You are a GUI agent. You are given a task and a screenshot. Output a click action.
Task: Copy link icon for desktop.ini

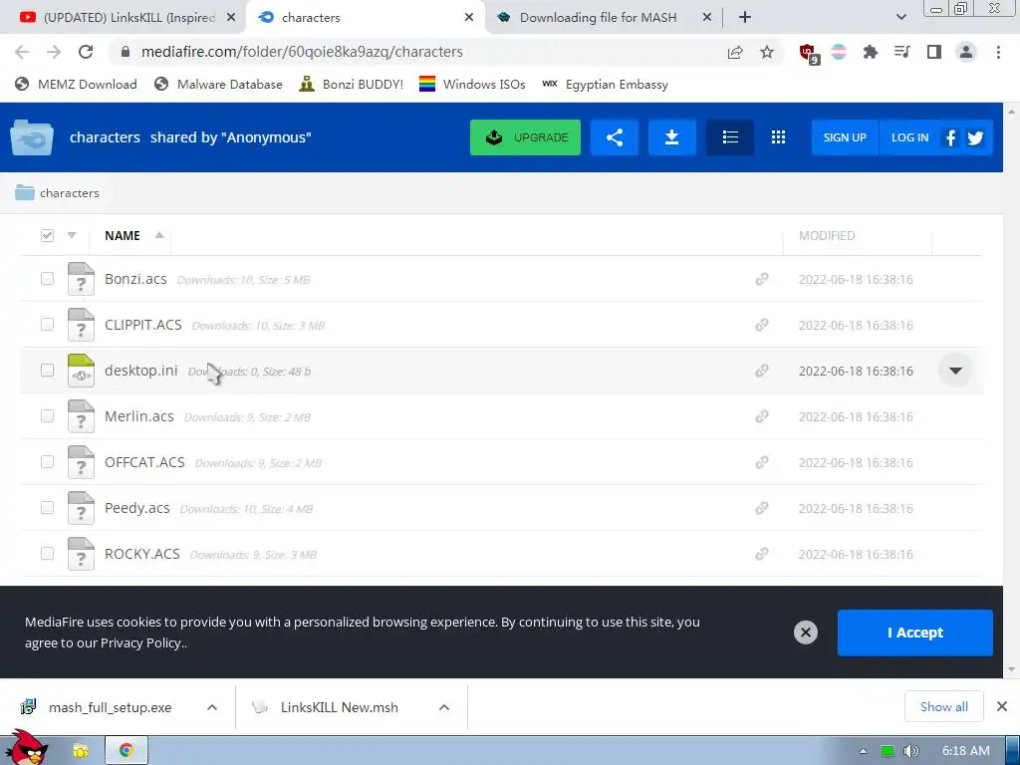(x=762, y=371)
